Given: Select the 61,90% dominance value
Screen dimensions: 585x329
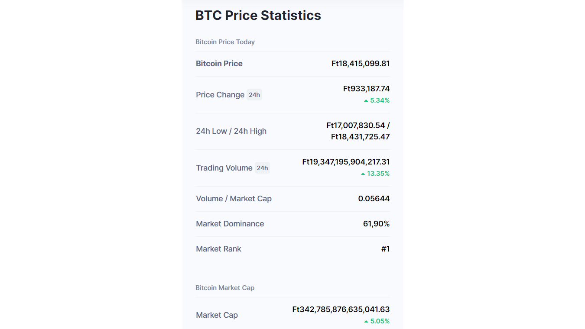Looking at the screenshot, I should 377,224.
